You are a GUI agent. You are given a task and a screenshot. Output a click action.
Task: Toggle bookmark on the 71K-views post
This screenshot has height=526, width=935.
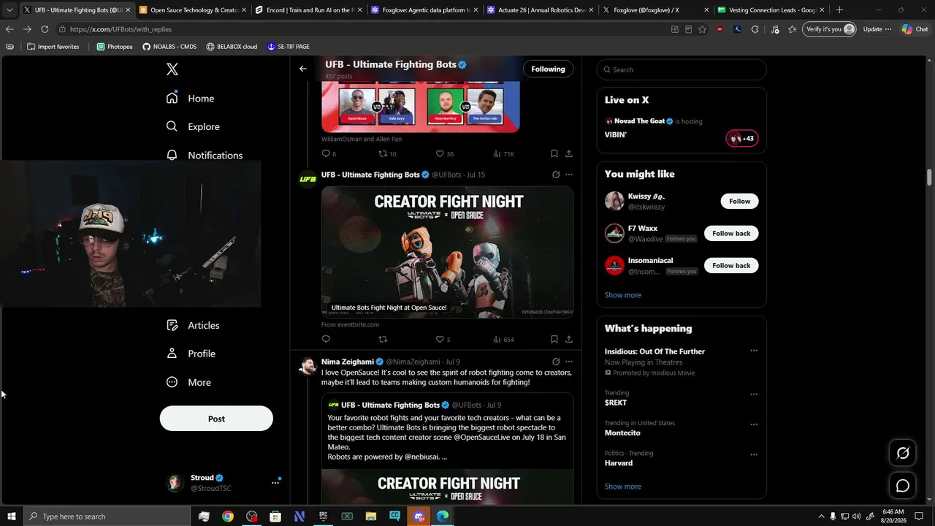554,153
